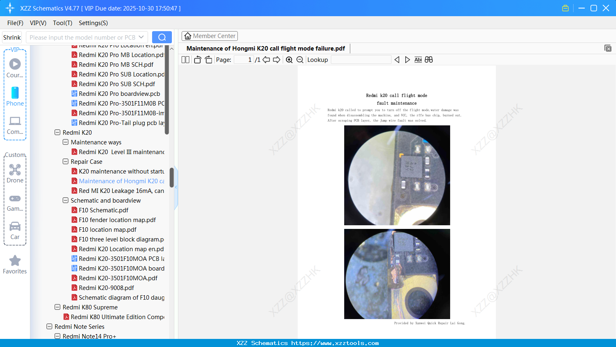Image resolution: width=616 pixels, height=347 pixels.
Task: Collapse the Redmi K80 Supreme node
Action: pyautogui.click(x=57, y=307)
